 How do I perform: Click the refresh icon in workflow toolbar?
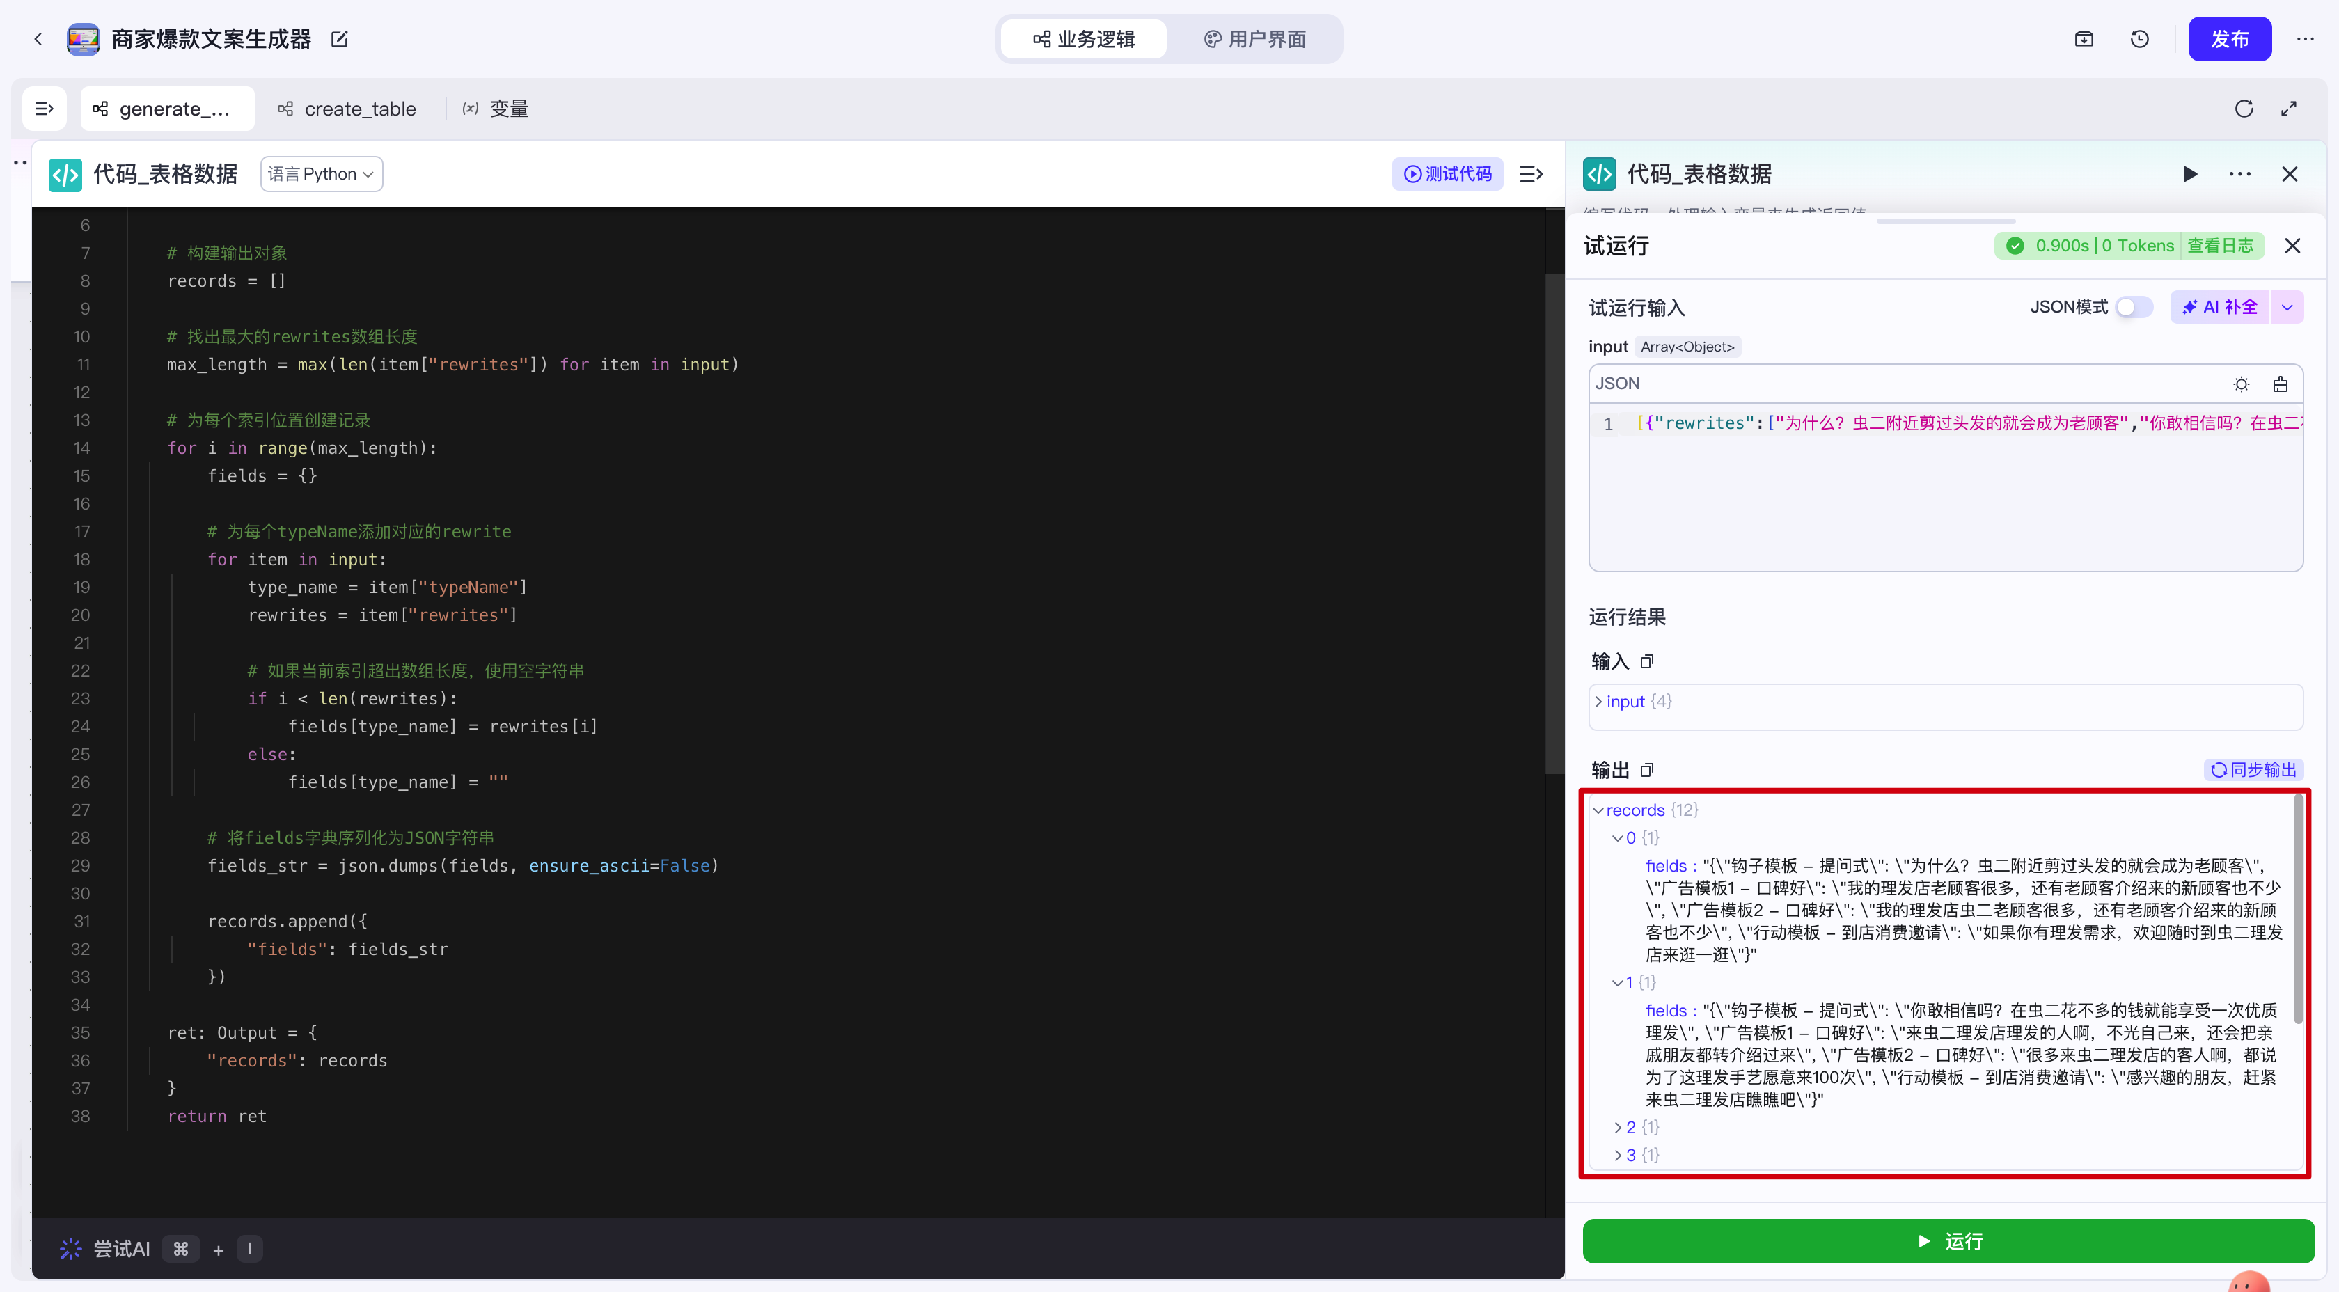[x=2243, y=109]
